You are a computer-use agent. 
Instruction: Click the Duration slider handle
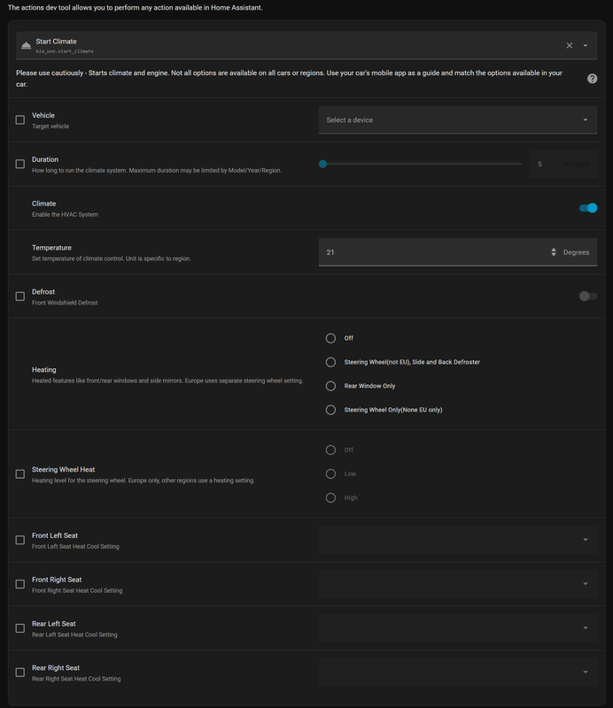[323, 163]
